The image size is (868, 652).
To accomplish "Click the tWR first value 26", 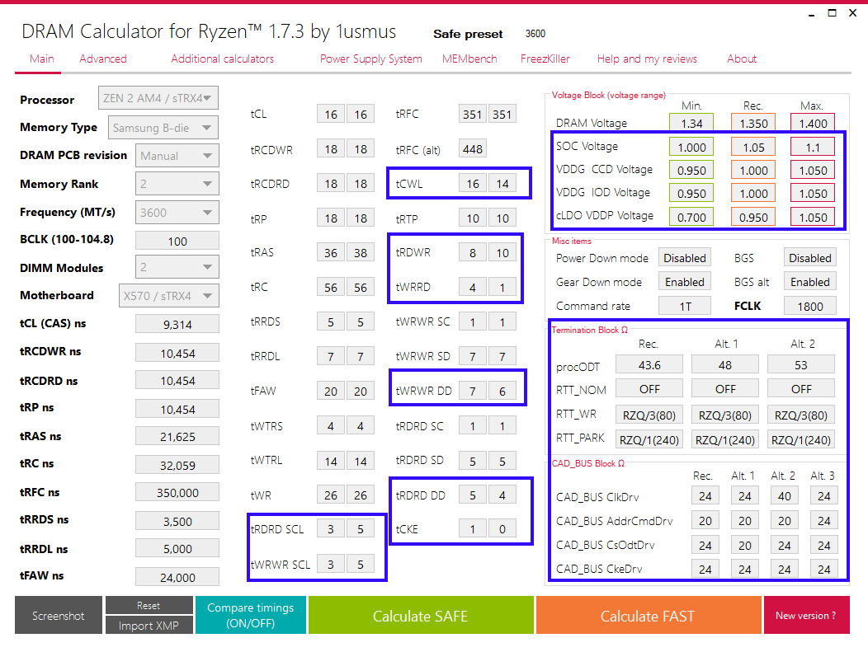I will click(331, 495).
